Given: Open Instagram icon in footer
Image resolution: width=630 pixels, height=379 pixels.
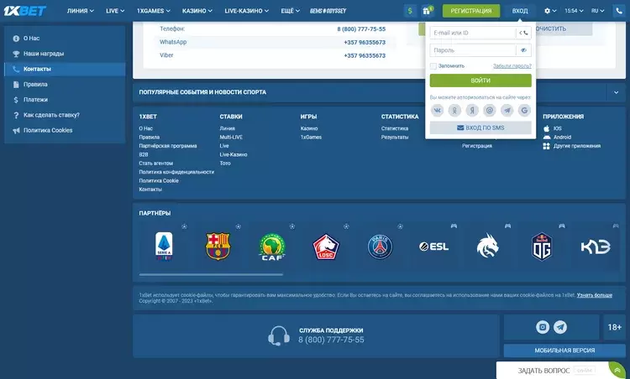Looking at the screenshot, I should [543, 327].
